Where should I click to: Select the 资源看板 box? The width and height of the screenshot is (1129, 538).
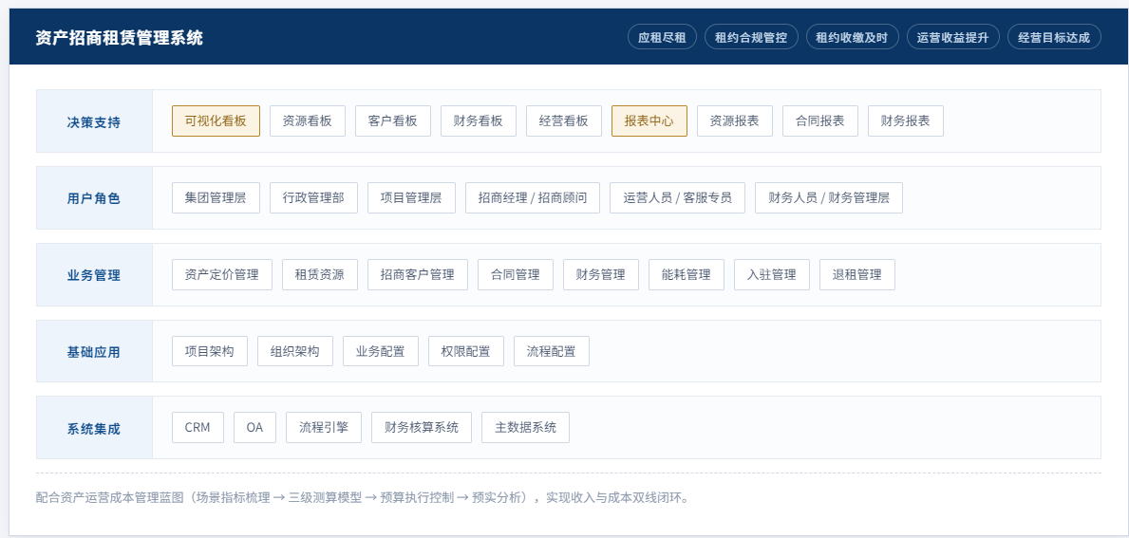(308, 121)
